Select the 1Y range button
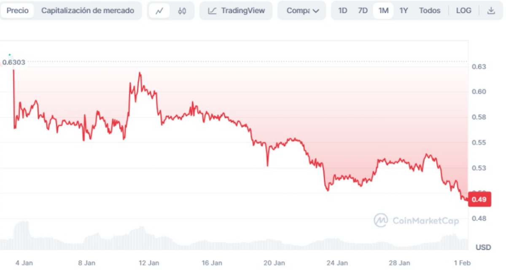The image size is (506, 273). pos(404,11)
